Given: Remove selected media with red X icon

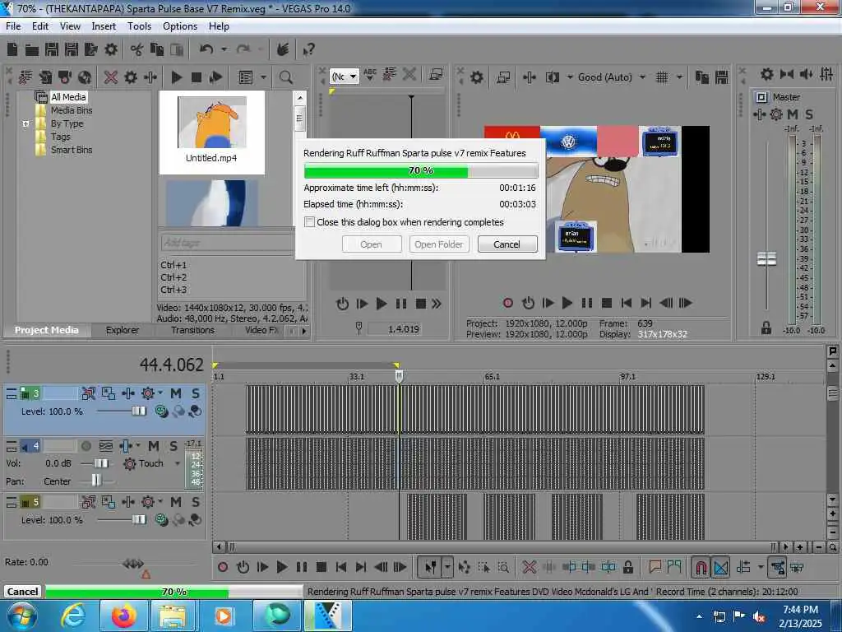Looking at the screenshot, I should tap(111, 77).
